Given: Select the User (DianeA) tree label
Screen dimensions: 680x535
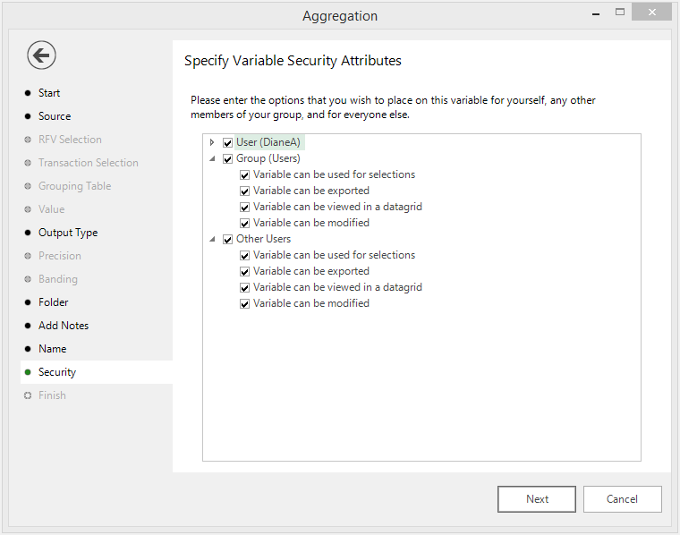Looking at the screenshot, I should (x=268, y=142).
